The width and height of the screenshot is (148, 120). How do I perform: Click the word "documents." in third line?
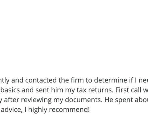coord(84,100)
